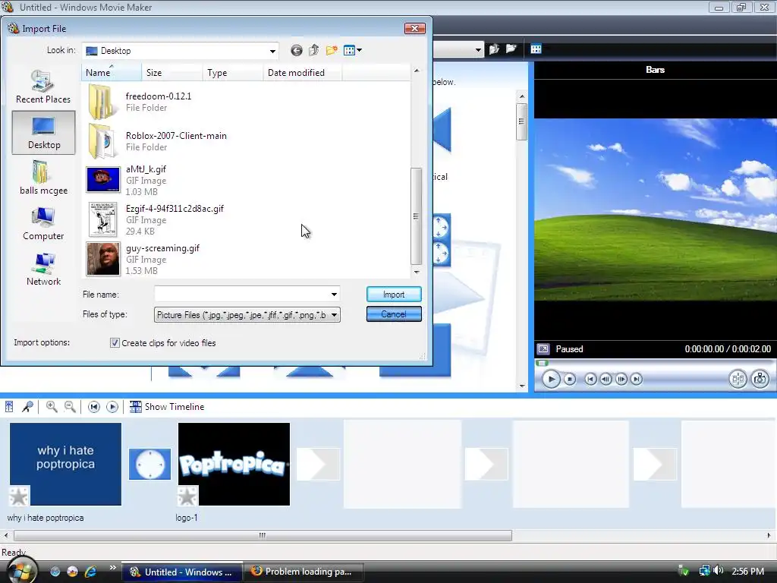Image resolution: width=777 pixels, height=583 pixels.
Task: Switch to Problem loading page taskbar window
Action: tap(304, 572)
